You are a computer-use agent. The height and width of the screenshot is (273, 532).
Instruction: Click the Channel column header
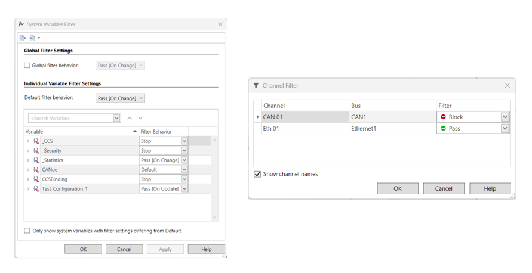pyautogui.click(x=305, y=106)
